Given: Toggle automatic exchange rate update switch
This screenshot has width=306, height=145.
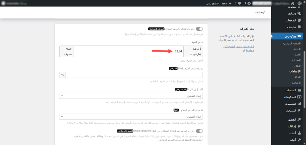Looking at the screenshot, I should click(x=199, y=29).
